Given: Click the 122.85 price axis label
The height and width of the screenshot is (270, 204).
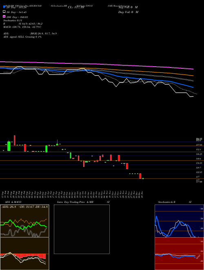Looking at the screenshot, I should point(199,172).
